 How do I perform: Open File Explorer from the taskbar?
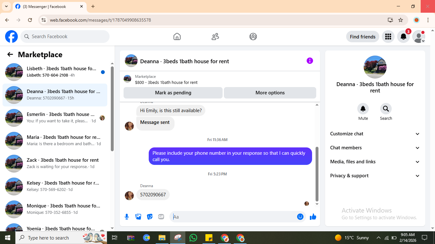point(162,238)
